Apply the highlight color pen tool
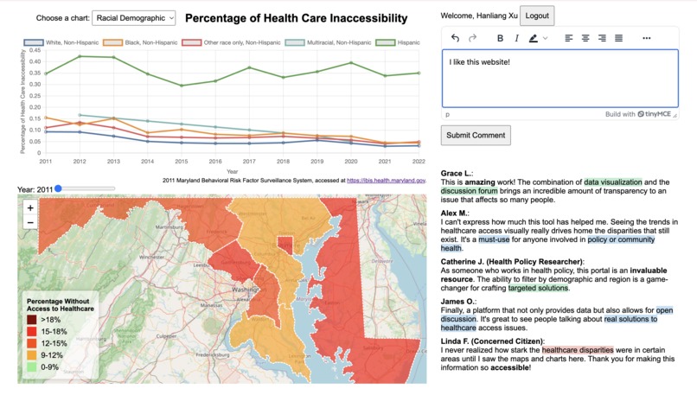This screenshot has width=697, height=395. (534, 38)
